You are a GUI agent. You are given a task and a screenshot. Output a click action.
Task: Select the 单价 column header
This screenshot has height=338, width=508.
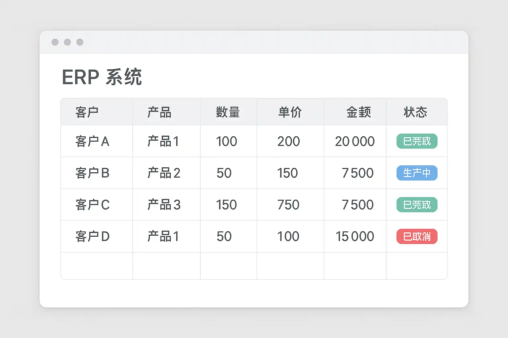[290, 112]
